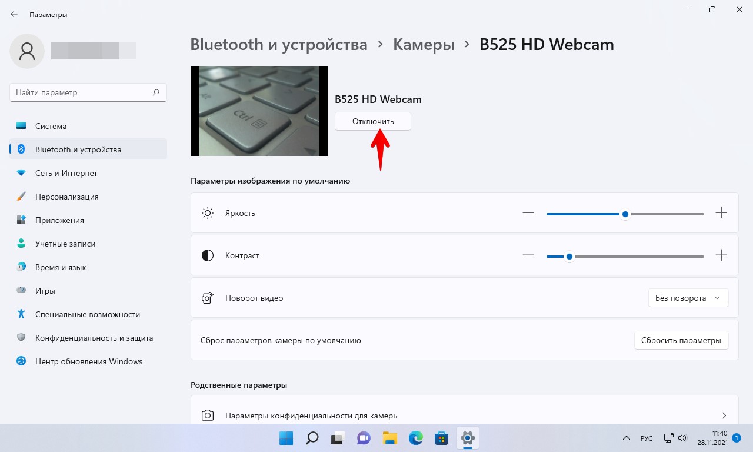Click the user account avatar icon
Screen dimensions: 753x452
(26, 51)
